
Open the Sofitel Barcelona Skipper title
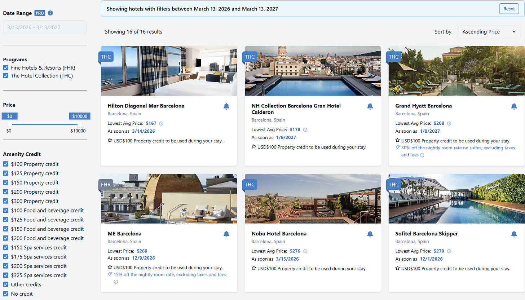427,234
